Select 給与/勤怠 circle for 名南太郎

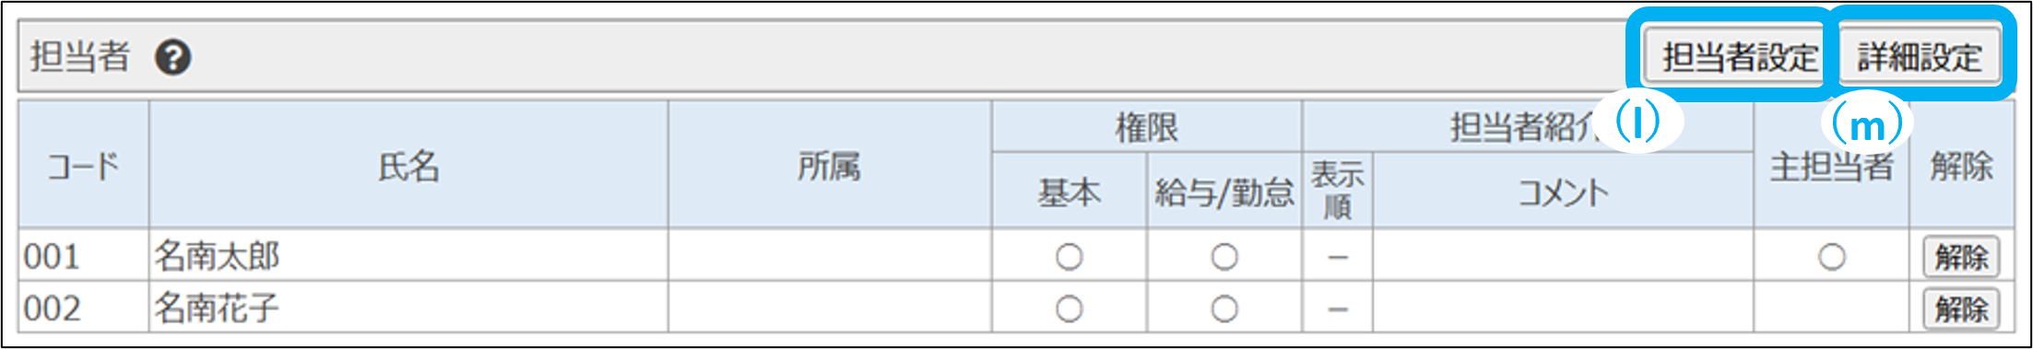(x=1223, y=257)
